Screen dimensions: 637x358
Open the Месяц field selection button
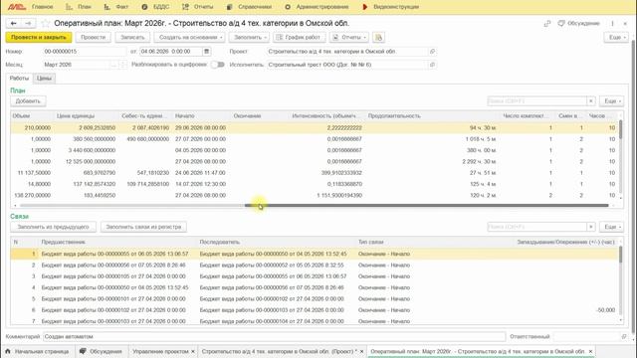pos(114,65)
